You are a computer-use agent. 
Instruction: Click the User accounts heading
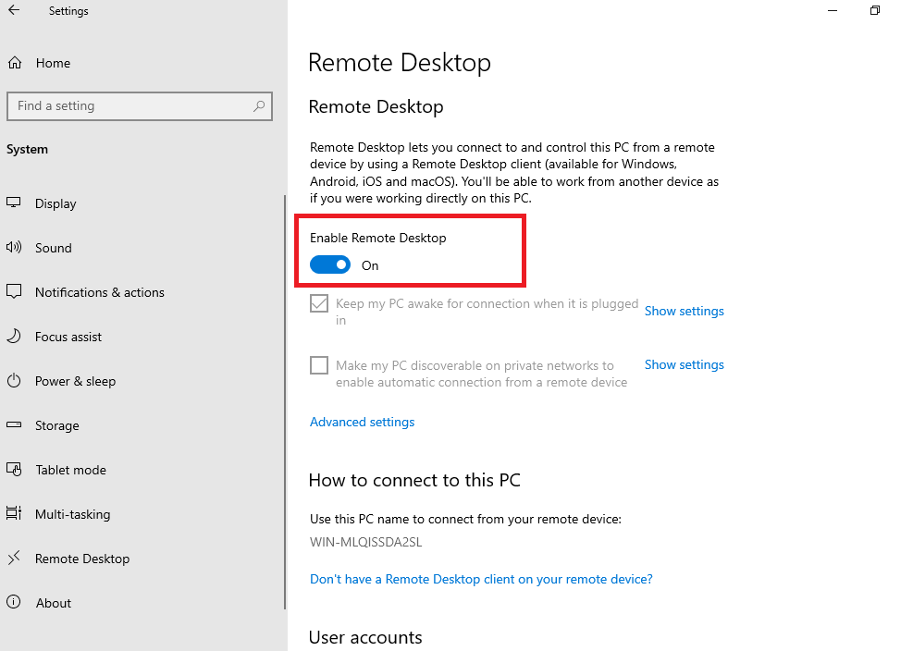(x=365, y=637)
